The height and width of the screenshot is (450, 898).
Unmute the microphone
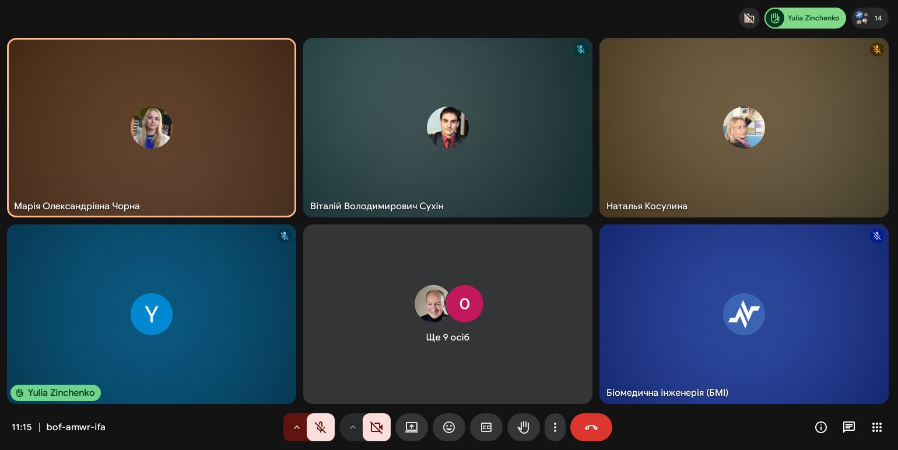tap(321, 427)
